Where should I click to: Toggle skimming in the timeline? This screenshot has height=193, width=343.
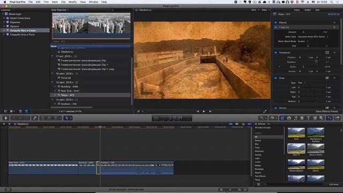tap(230, 124)
